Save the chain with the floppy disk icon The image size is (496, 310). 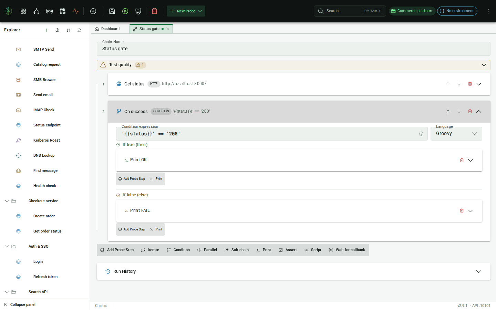point(112,11)
